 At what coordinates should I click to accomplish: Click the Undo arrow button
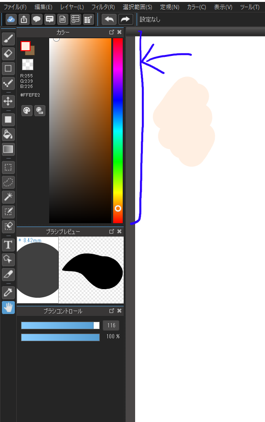[x=109, y=20]
